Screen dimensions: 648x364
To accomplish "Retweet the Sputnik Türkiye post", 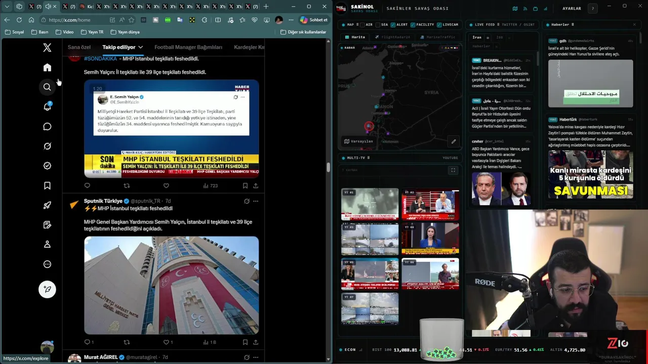I will point(127,342).
